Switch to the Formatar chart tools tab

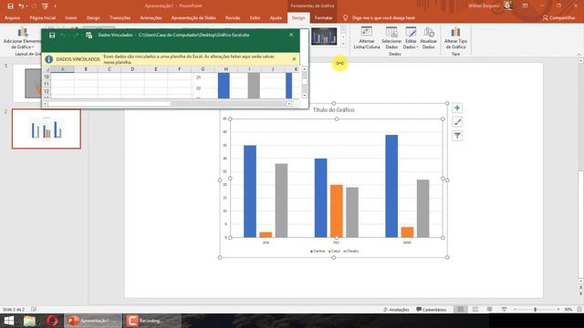point(323,18)
